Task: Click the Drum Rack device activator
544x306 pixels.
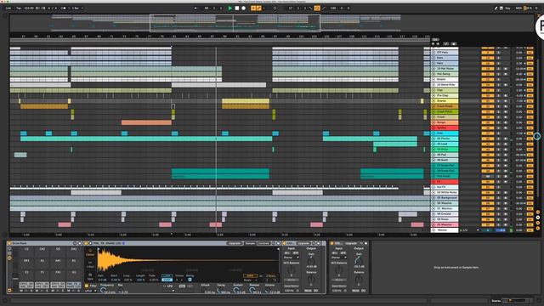Action: [9, 243]
